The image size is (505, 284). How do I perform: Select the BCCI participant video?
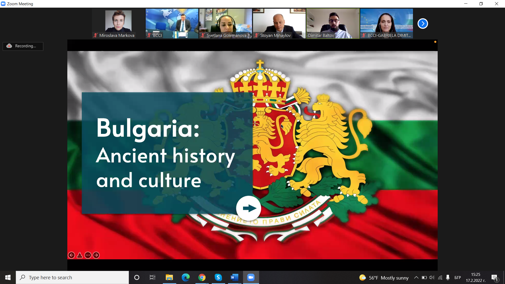tap(172, 23)
